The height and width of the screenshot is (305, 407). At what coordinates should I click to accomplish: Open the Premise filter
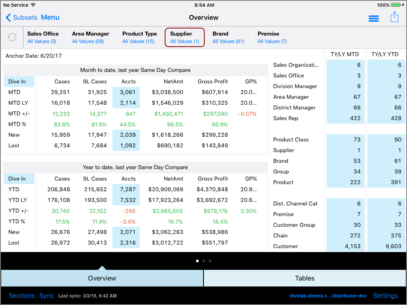coord(272,37)
